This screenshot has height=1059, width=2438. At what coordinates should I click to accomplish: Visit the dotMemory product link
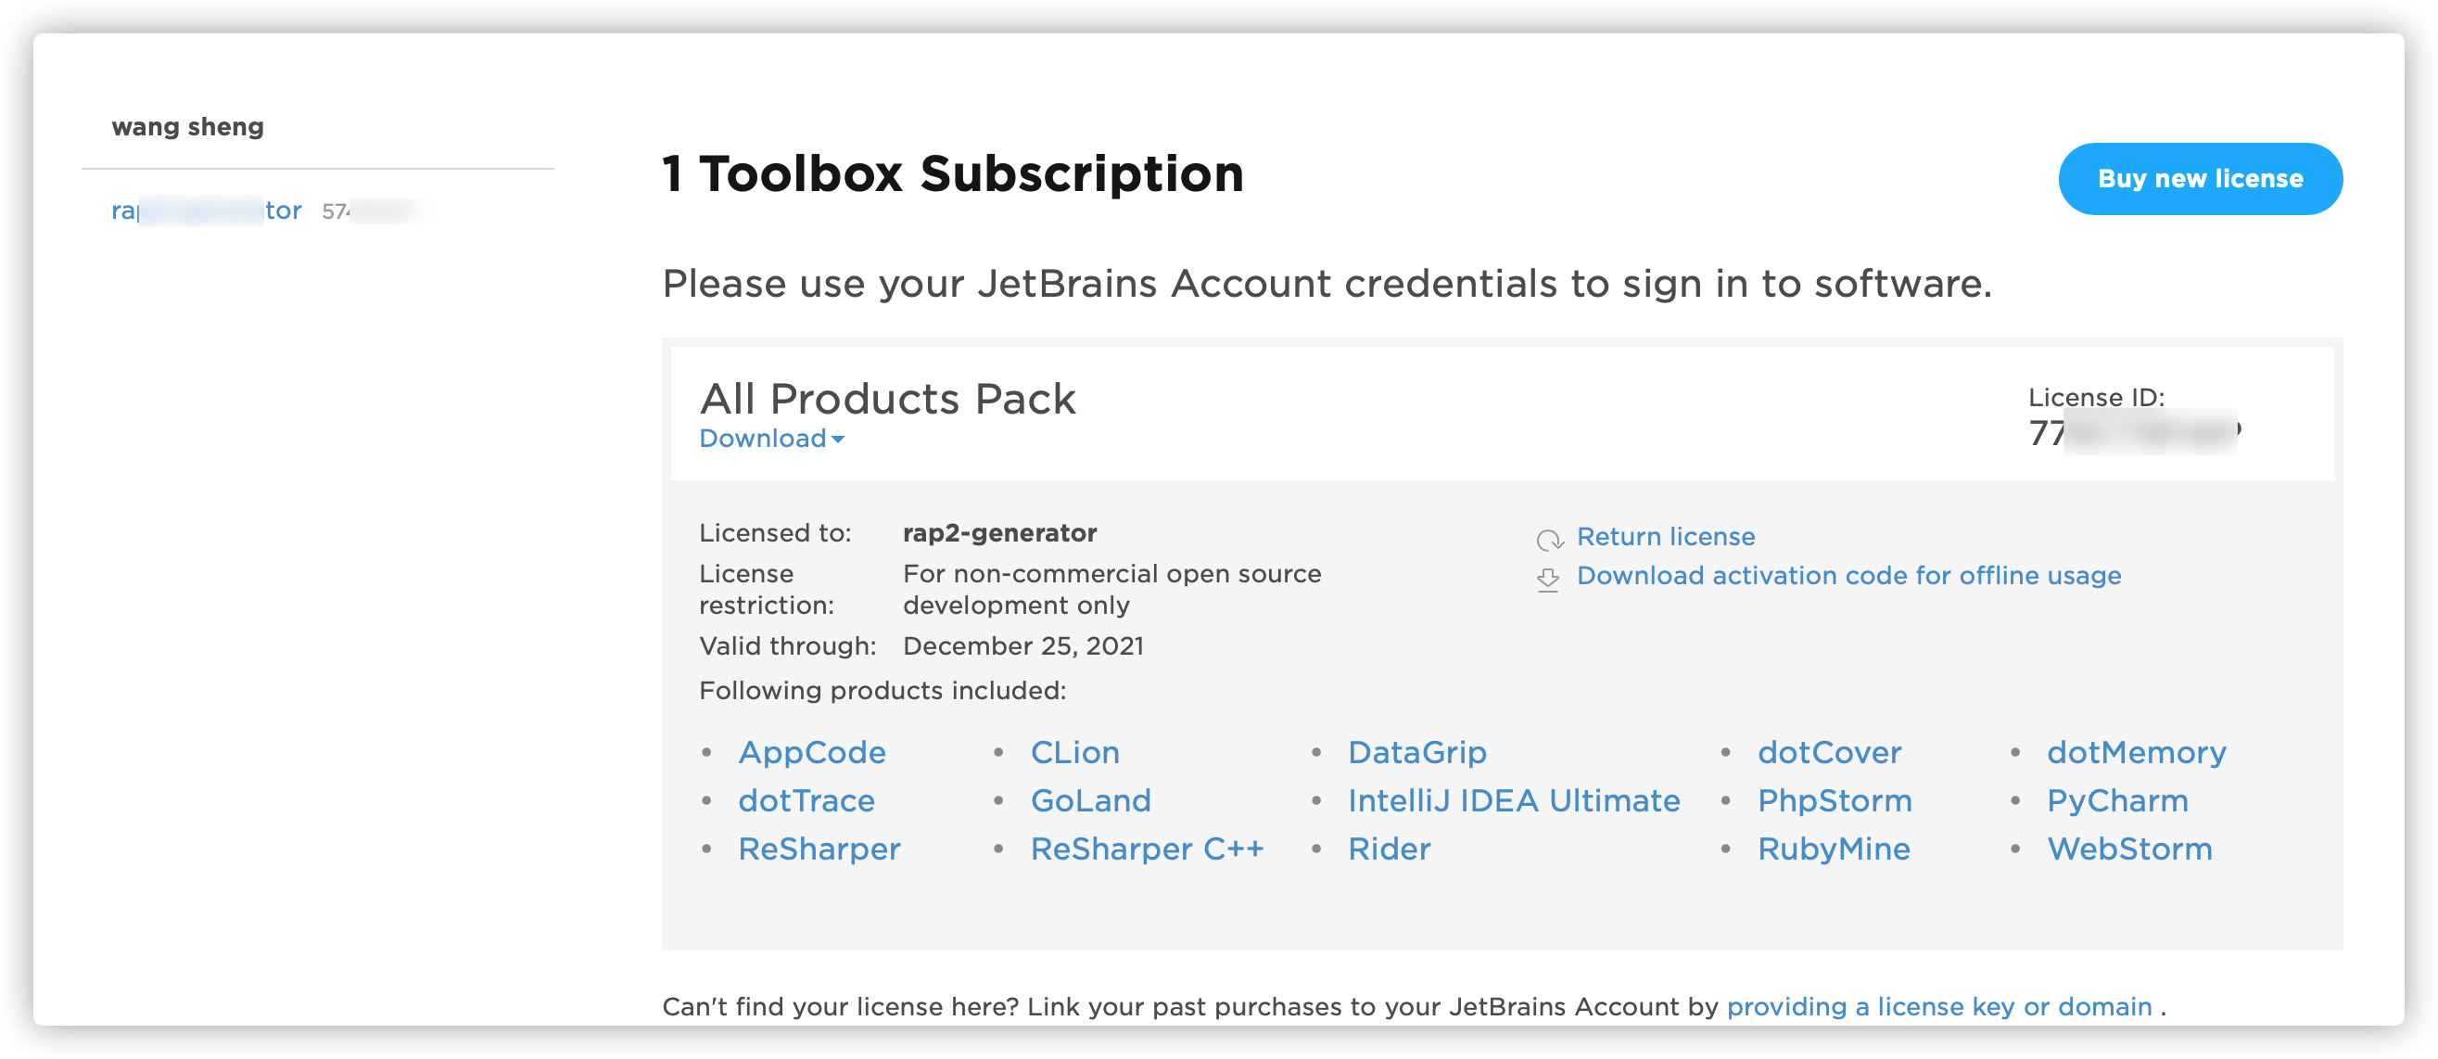pos(2136,752)
